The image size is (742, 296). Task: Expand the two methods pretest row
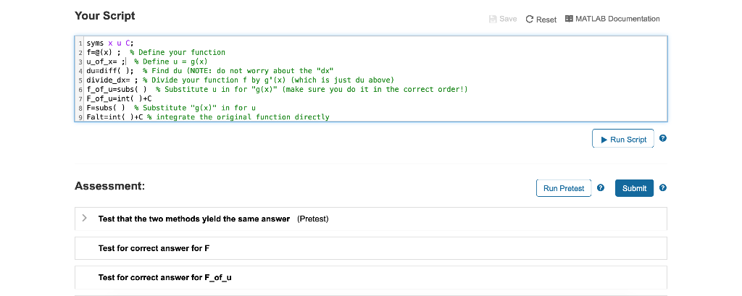85,218
